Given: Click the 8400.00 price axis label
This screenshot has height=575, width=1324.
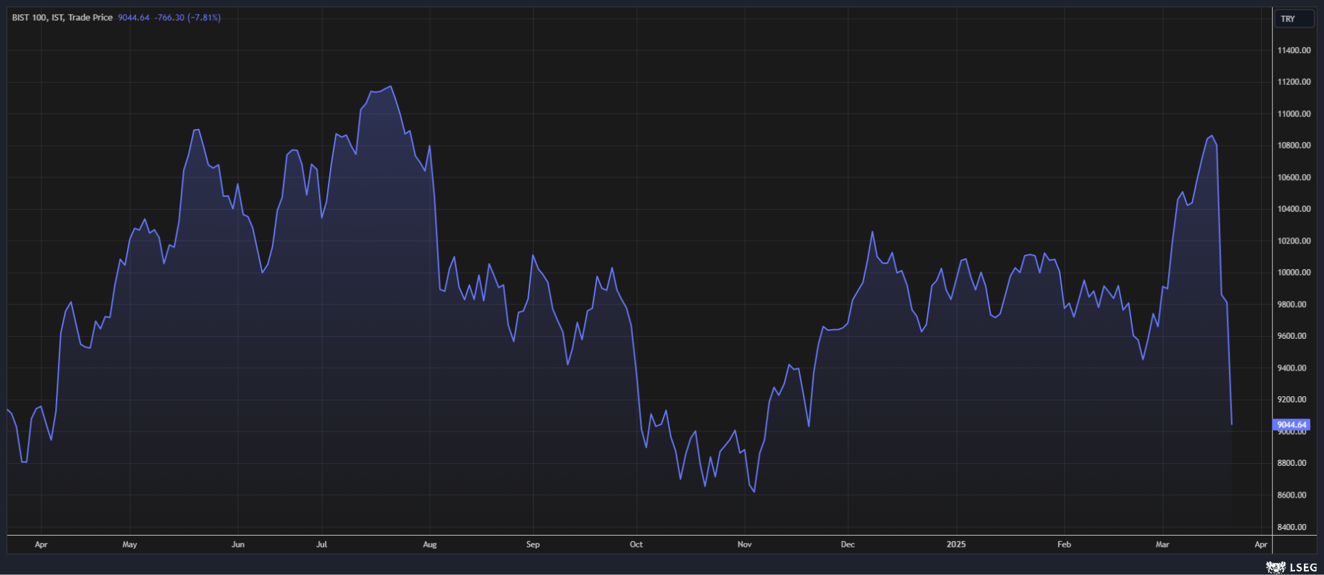Looking at the screenshot, I should pos(1292,527).
